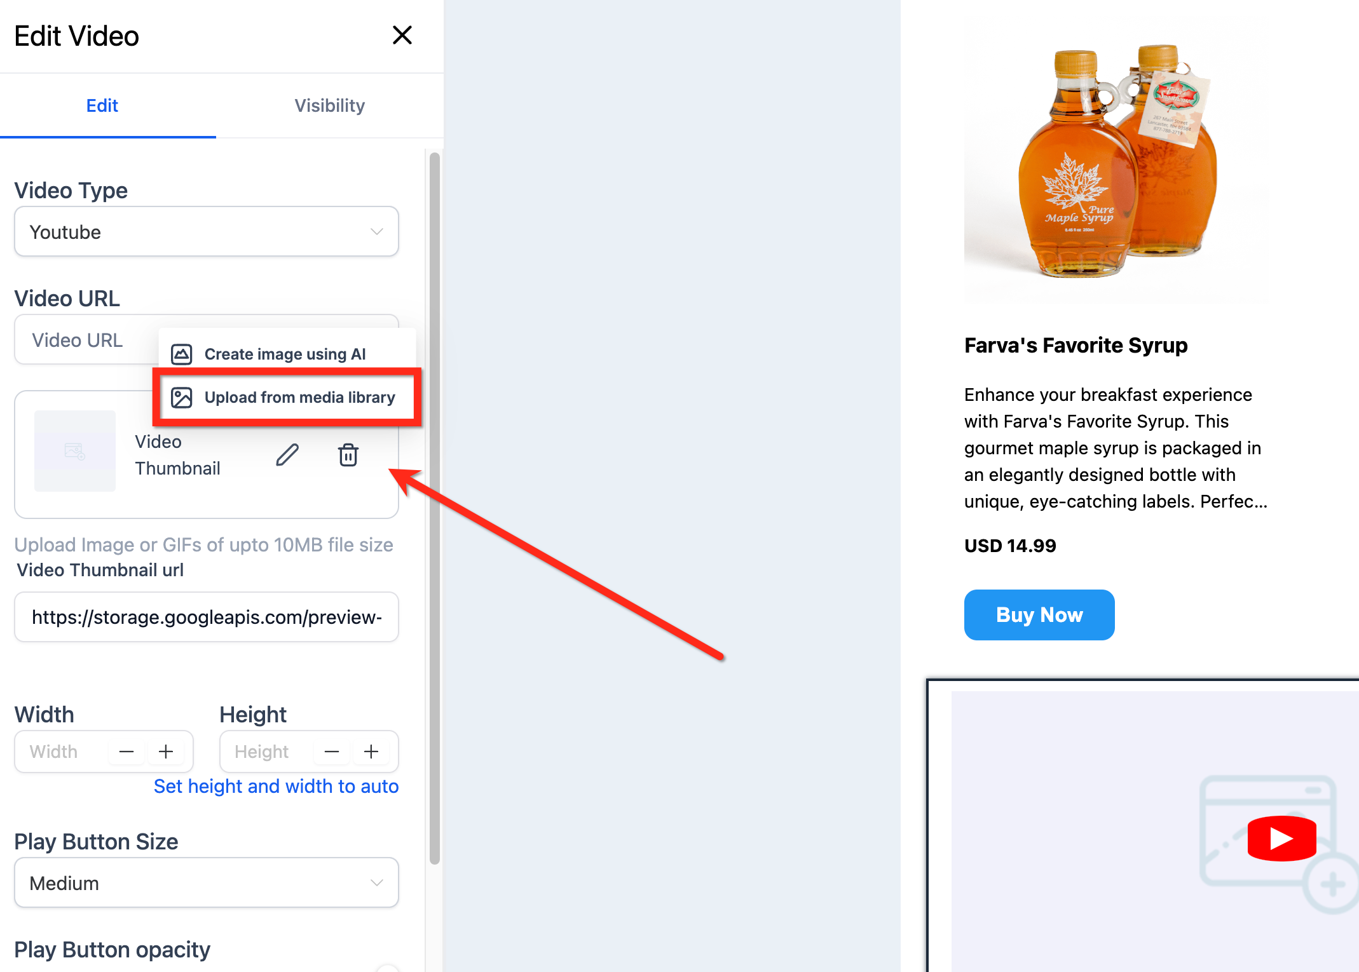Viewport: 1359px width, 972px height.
Task: Close the Edit Video panel
Action: [402, 35]
